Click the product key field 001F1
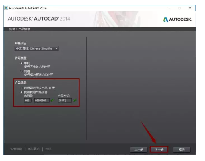Screen dimensions: 205x161 coord(65,100)
